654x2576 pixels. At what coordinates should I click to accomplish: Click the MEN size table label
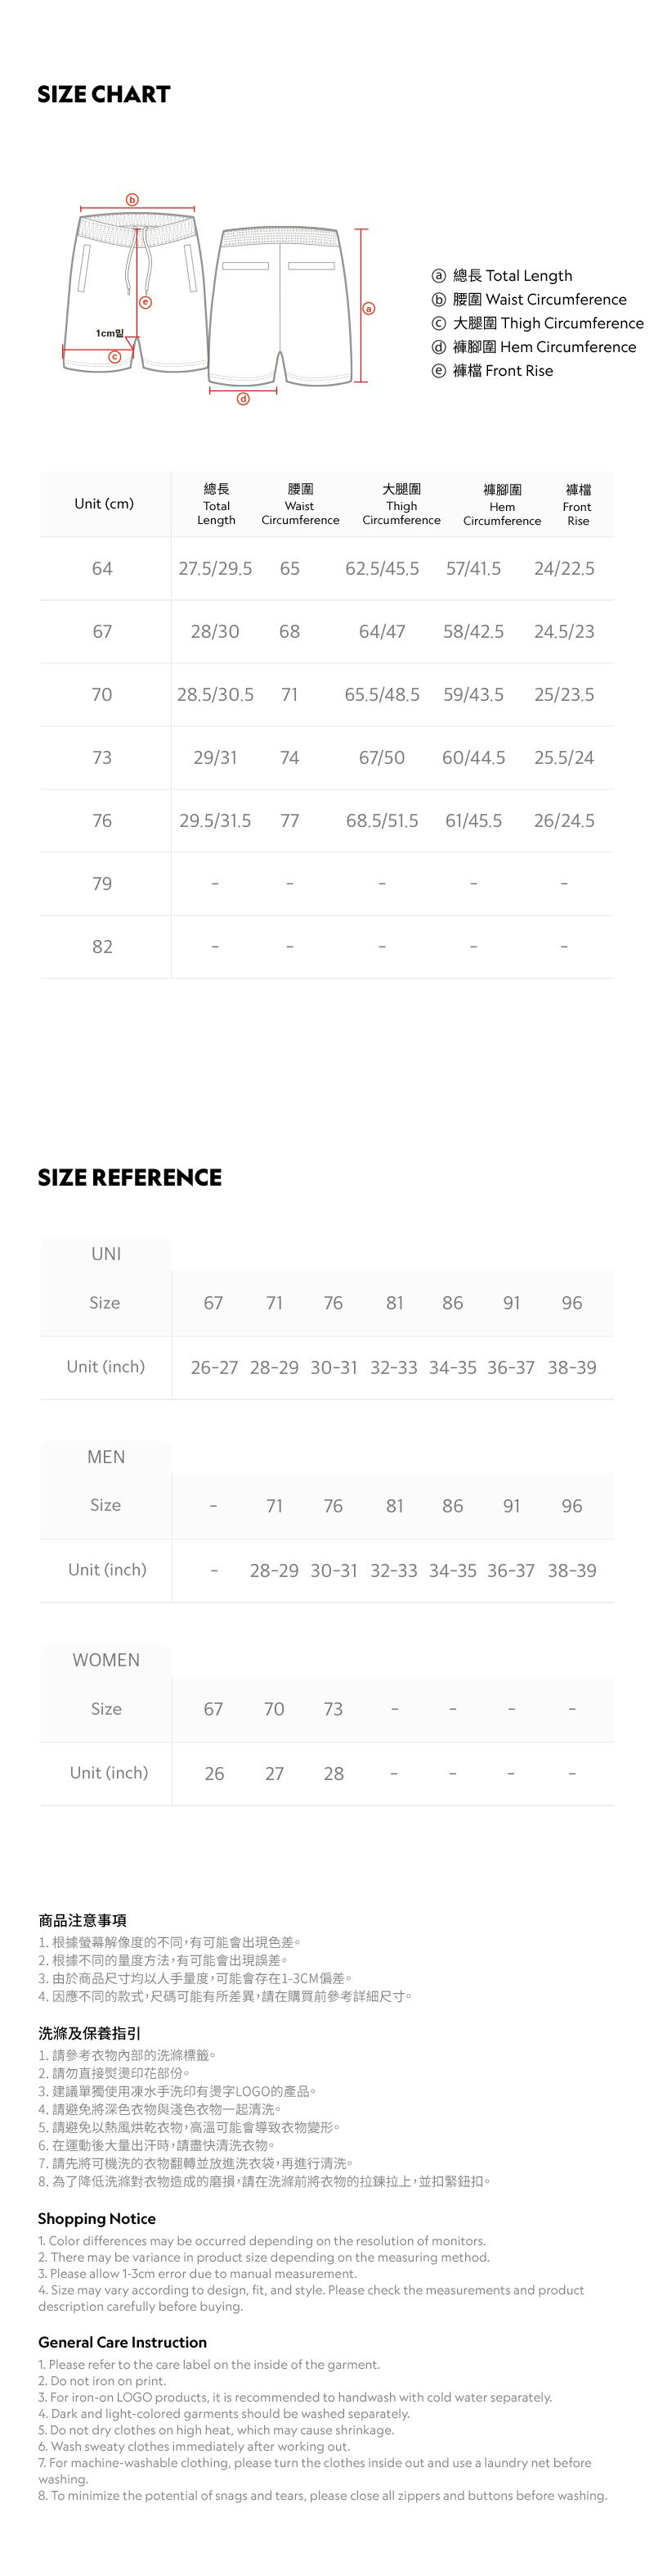coord(105,1456)
